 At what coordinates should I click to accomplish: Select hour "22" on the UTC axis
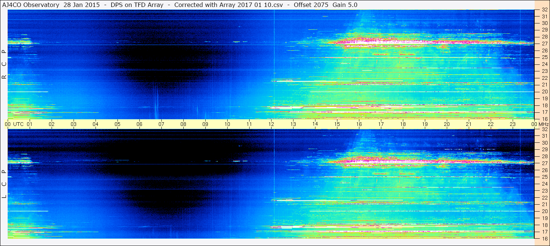tap(491, 124)
